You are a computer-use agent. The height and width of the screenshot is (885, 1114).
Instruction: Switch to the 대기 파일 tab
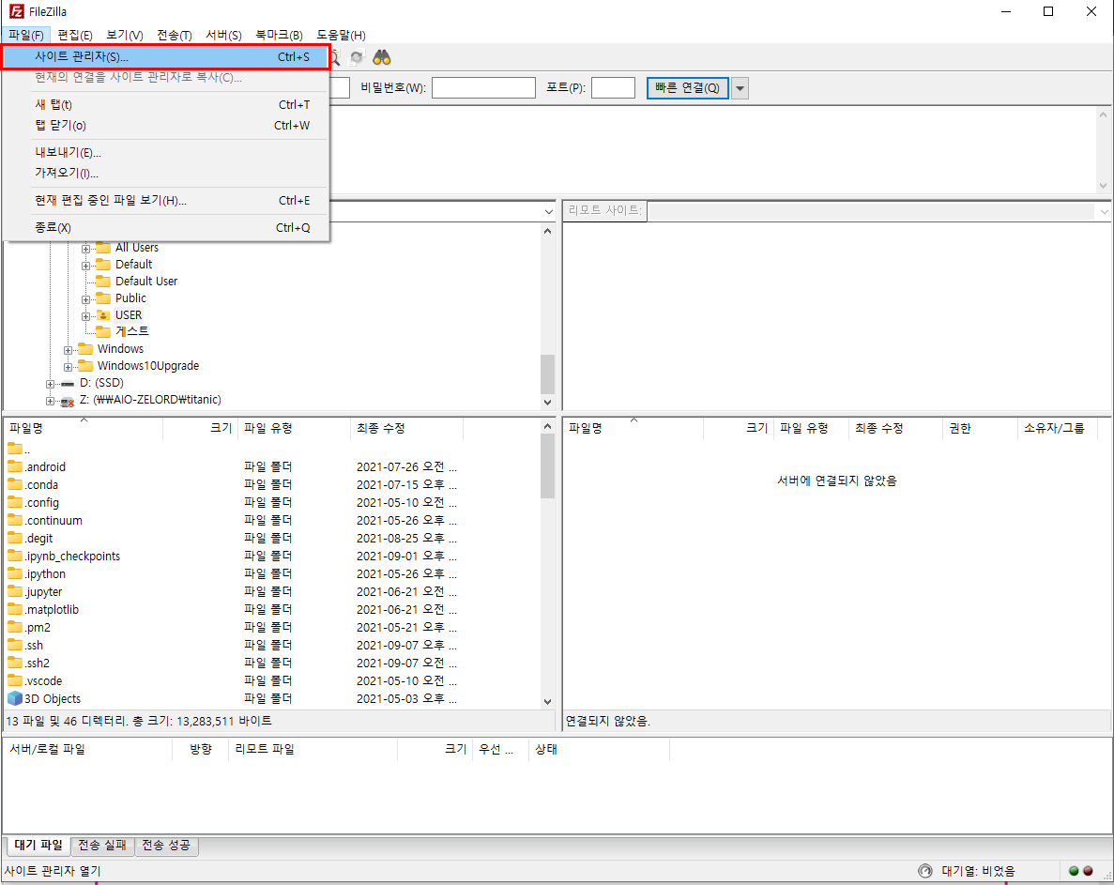tap(38, 846)
